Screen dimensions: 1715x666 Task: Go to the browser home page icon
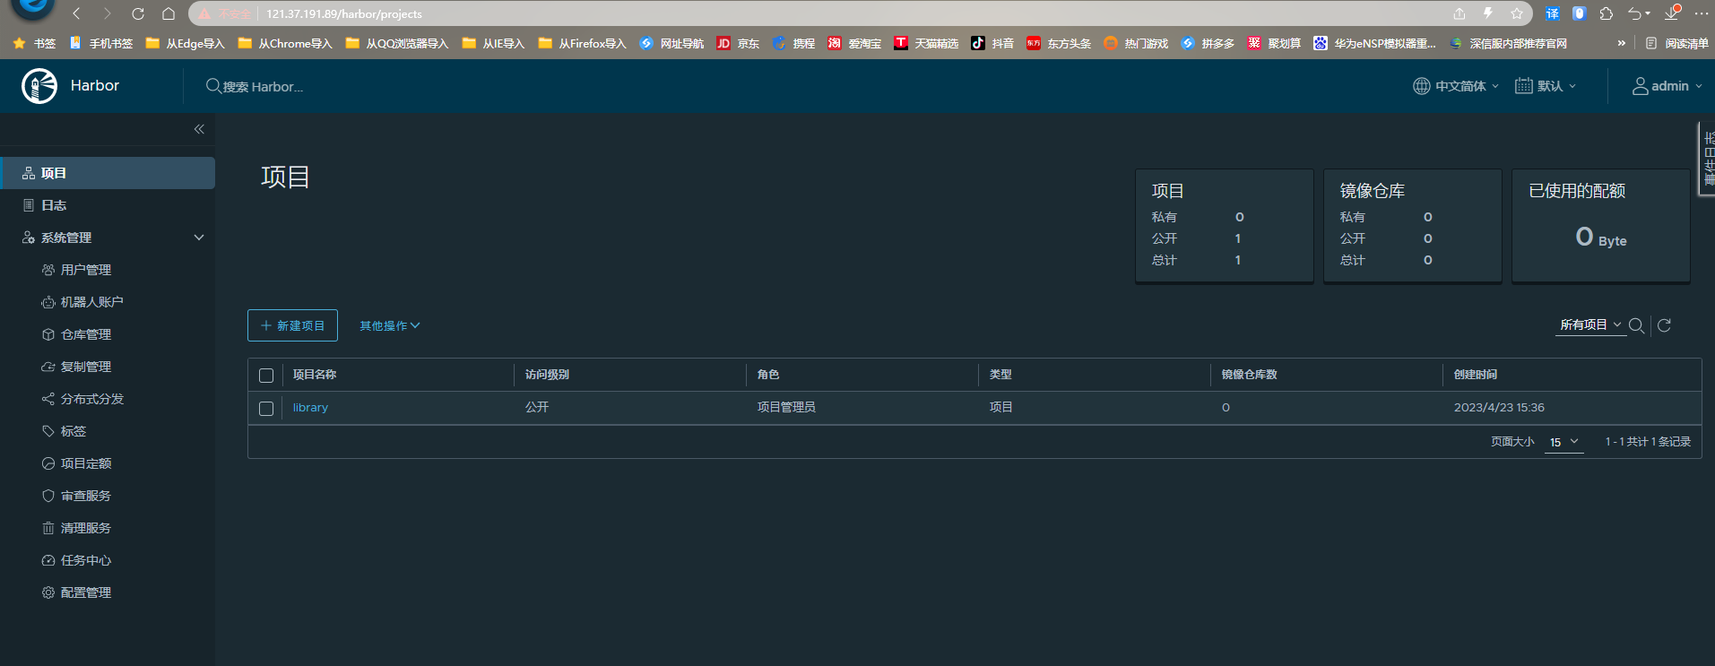169,13
